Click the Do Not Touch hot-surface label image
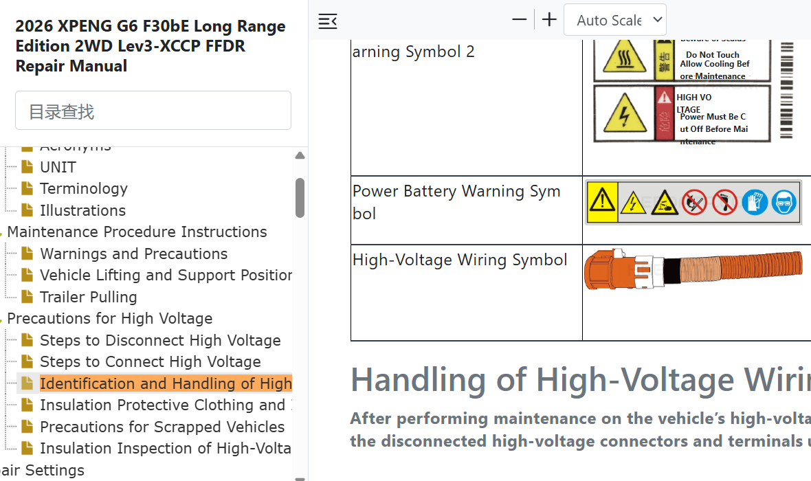The width and height of the screenshot is (811, 481). click(x=682, y=60)
